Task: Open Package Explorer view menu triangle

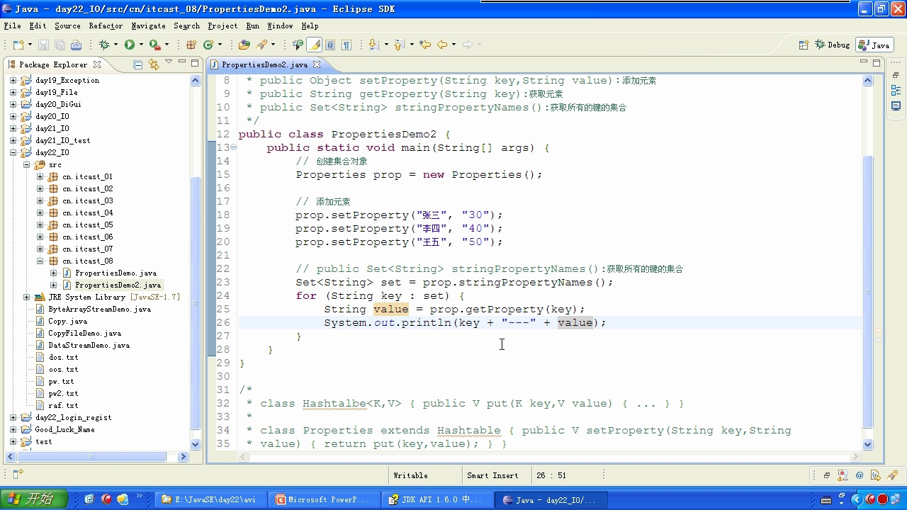Action: point(169,62)
